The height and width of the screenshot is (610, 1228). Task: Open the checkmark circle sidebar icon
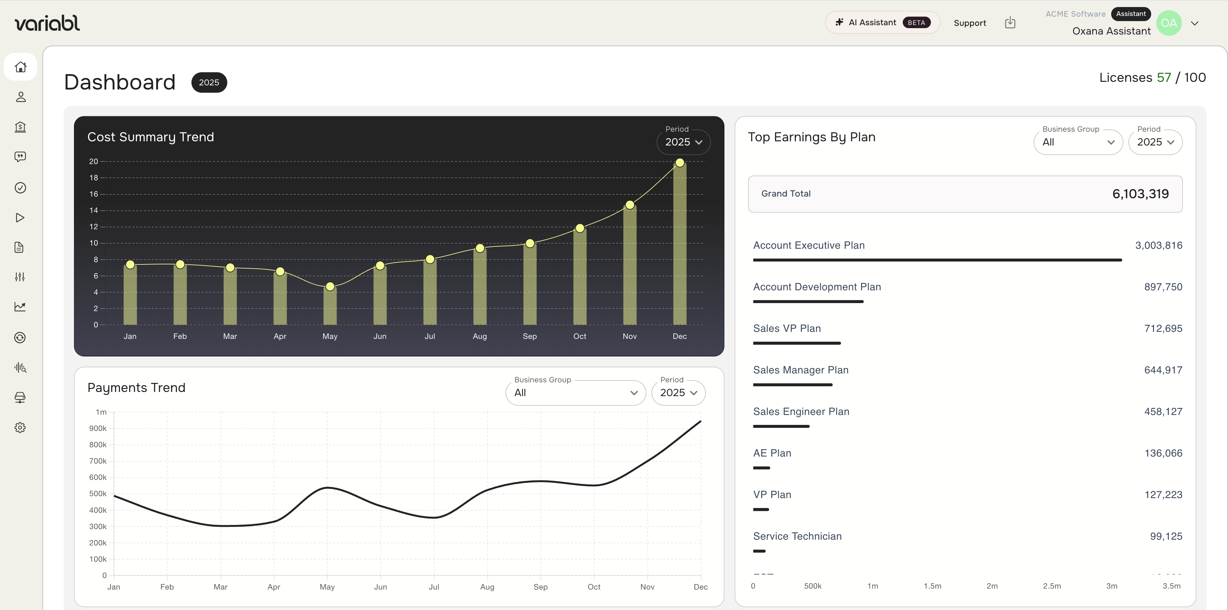20,188
